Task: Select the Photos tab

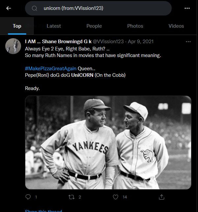Action: tap(135, 26)
